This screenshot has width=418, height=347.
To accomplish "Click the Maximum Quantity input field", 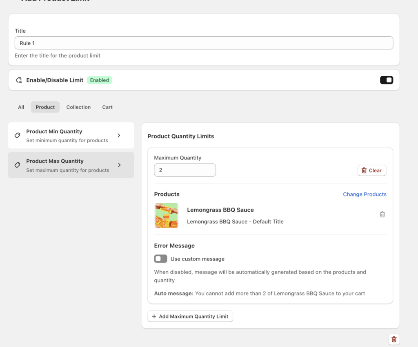I will [185, 170].
